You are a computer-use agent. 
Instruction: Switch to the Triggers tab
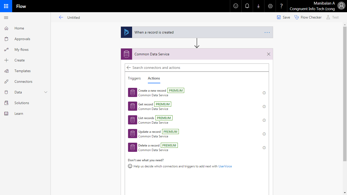(x=134, y=78)
